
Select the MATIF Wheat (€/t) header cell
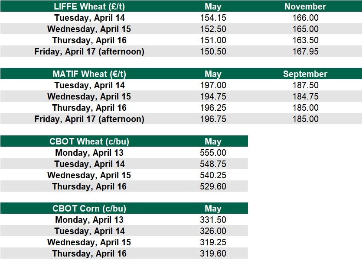89,74
